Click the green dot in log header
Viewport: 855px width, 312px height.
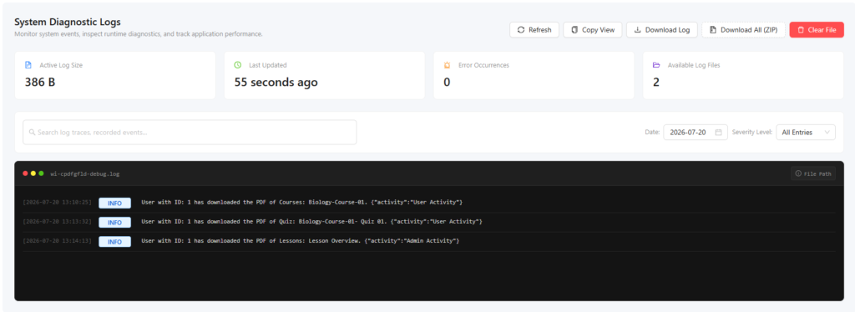pos(41,174)
